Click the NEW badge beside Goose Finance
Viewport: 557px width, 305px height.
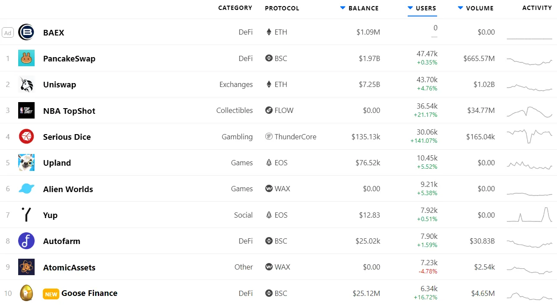51,294
